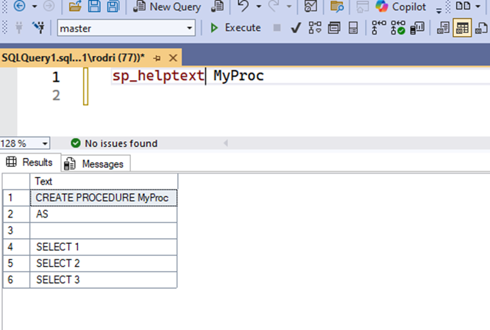Toggle Results to Text output mode
This screenshot has width=490, height=330.
coord(444,28)
